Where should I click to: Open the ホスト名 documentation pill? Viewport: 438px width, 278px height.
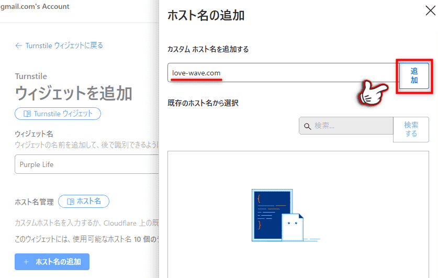tap(84, 201)
